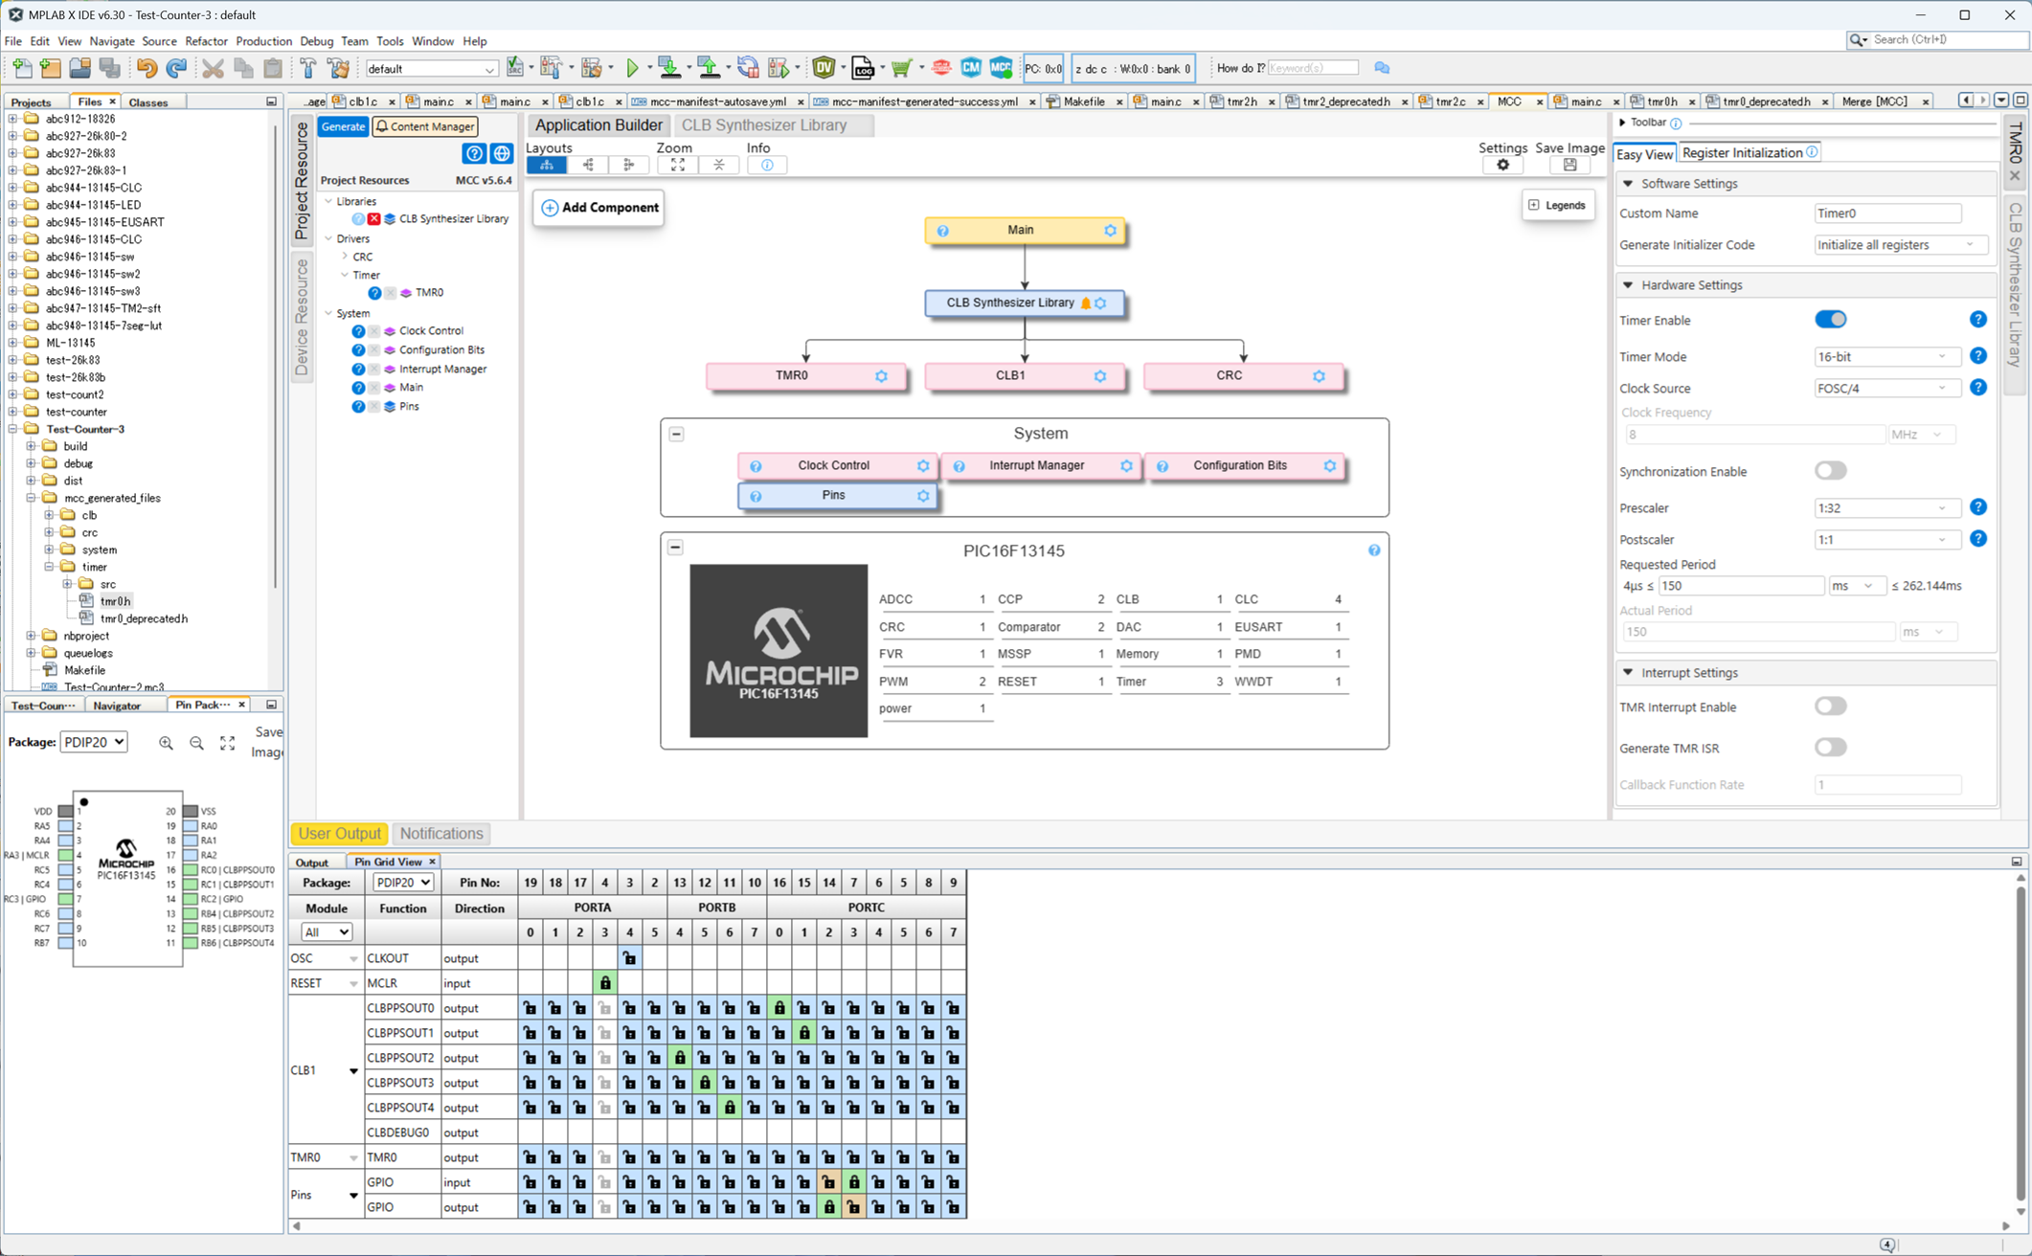Toggle the CLKOUT lock on Port A pin 4
2032x1256 pixels.
point(629,958)
